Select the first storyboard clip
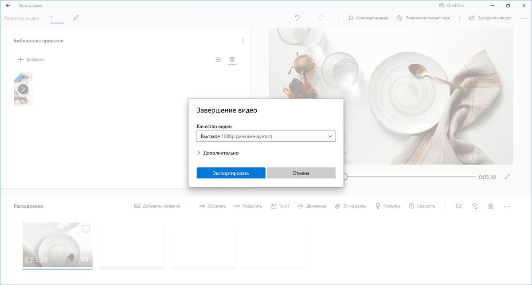Image resolution: width=532 pixels, height=285 pixels. 58,245
